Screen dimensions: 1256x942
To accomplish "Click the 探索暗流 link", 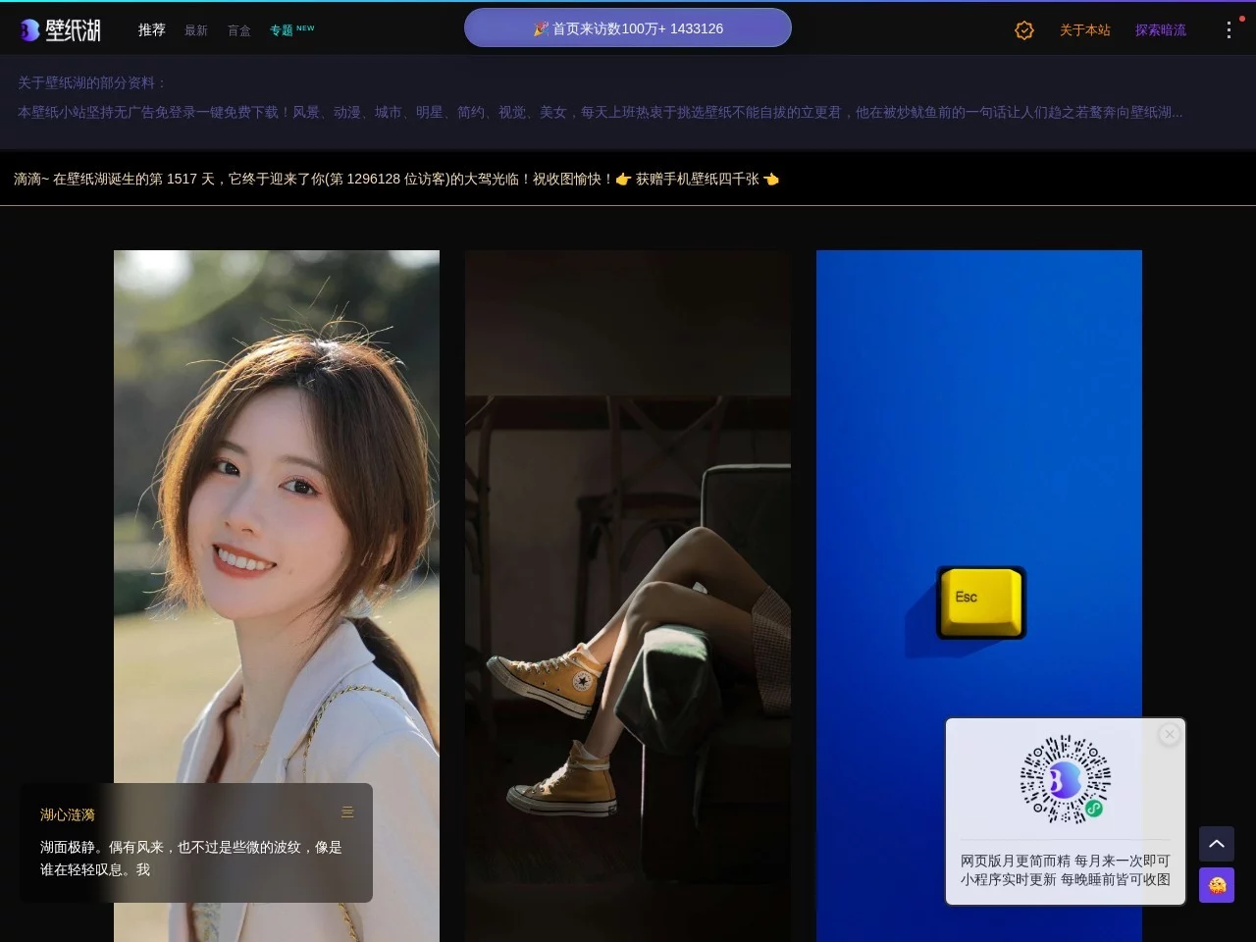I will tap(1160, 30).
